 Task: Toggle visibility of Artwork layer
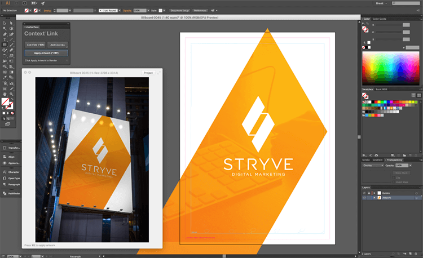[x=364, y=198]
